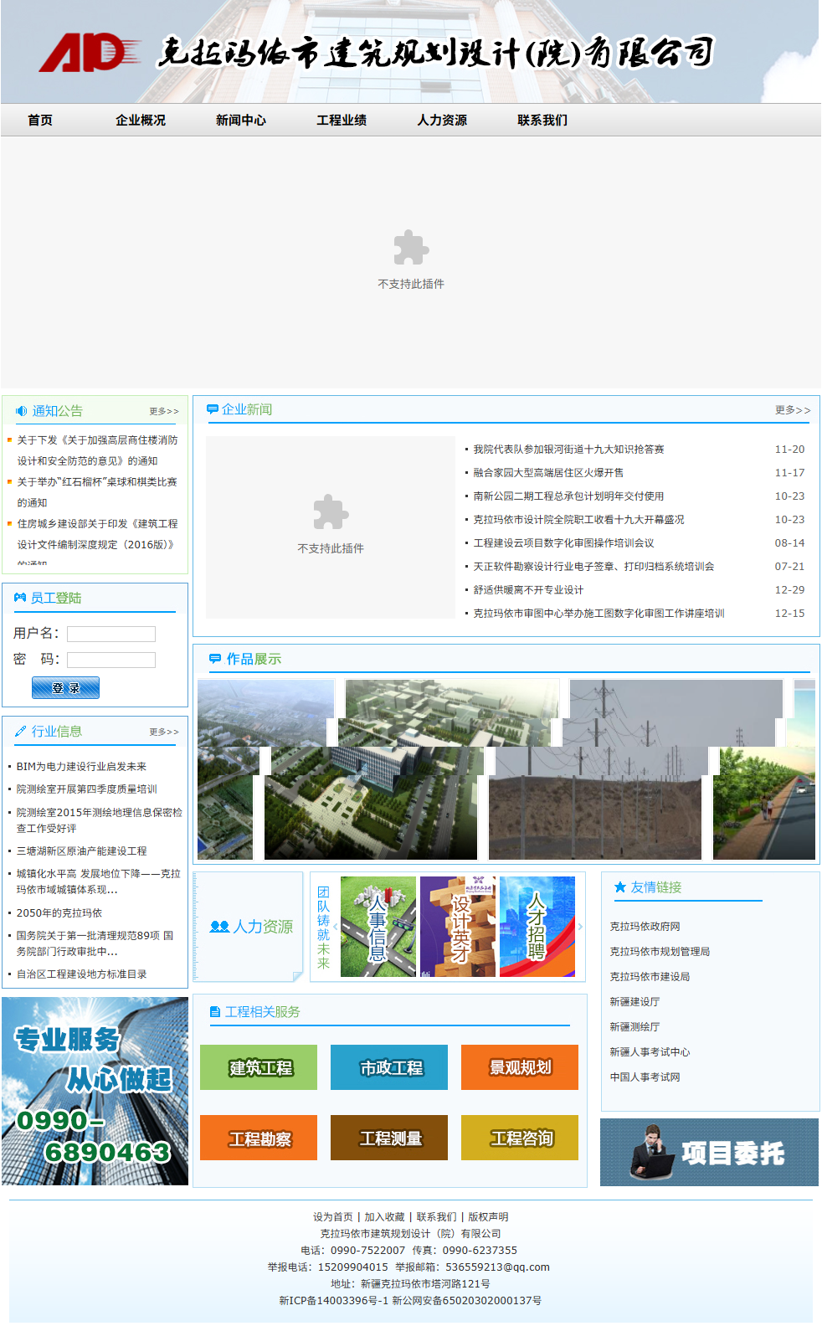The image size is (822, 1326).
Task: Open the 工程业绩 menu item
Action: click(x=342, y=121)
